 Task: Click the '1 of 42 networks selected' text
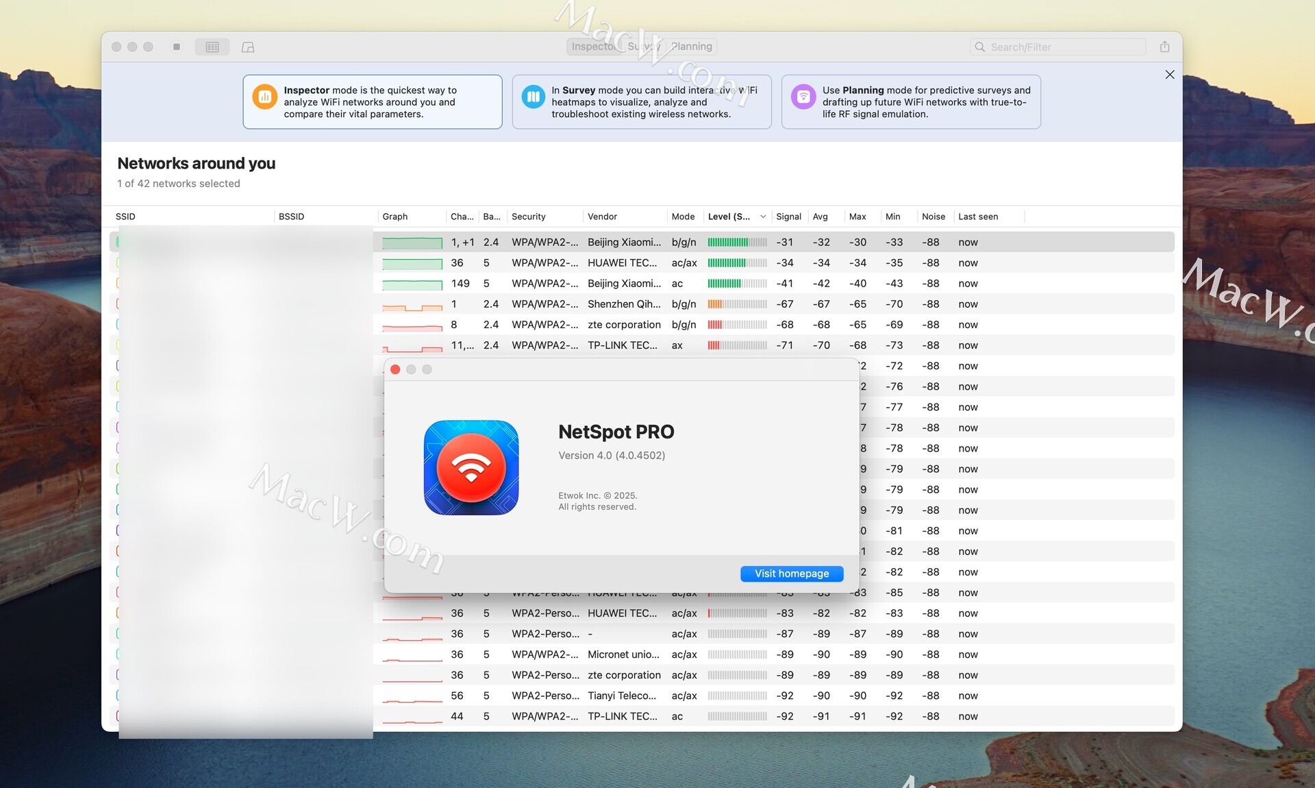[x=178, y=184]
